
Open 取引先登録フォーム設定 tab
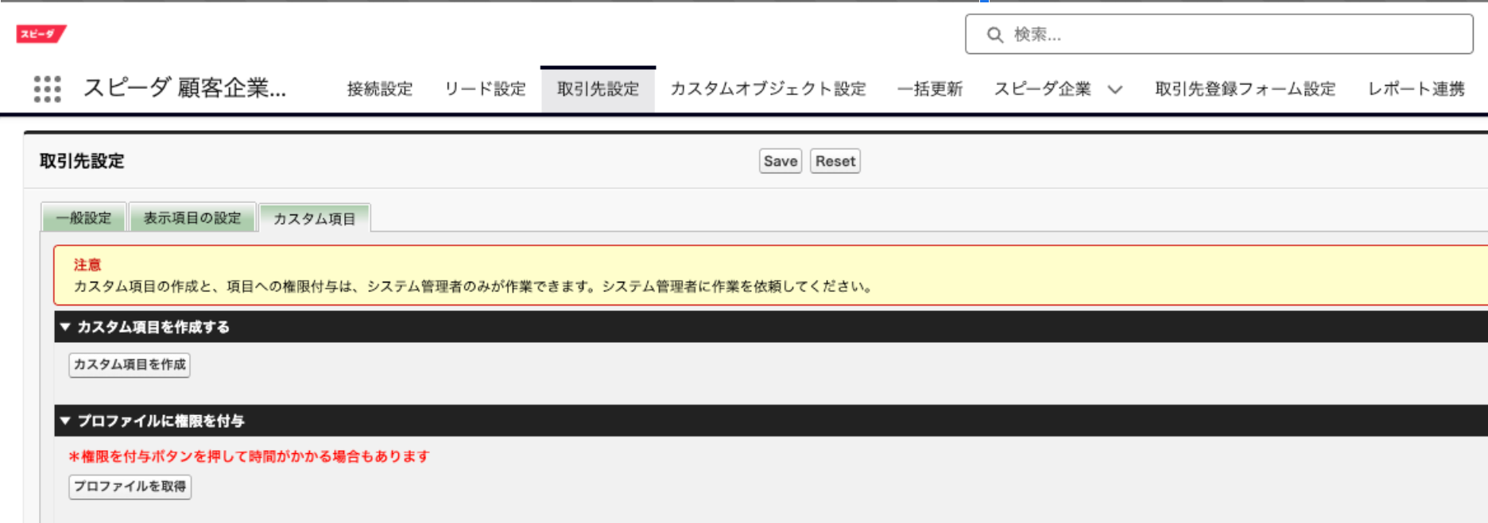click(1246, 89)
